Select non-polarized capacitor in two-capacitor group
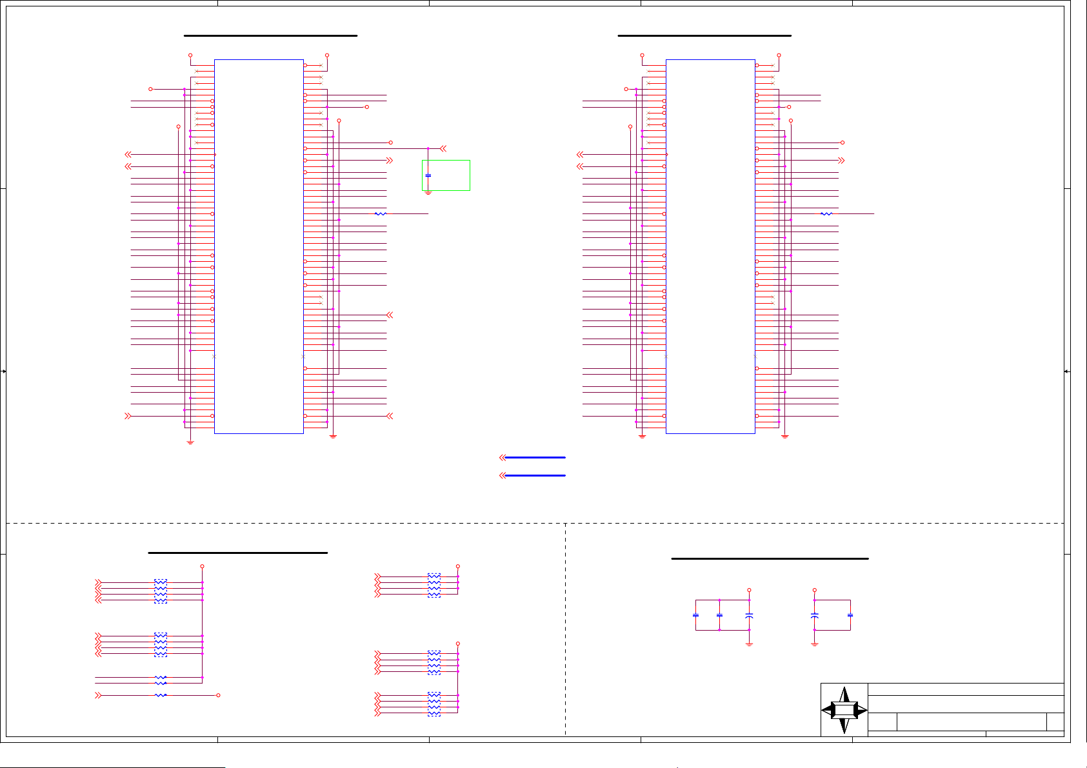 (x=850, y=615)
